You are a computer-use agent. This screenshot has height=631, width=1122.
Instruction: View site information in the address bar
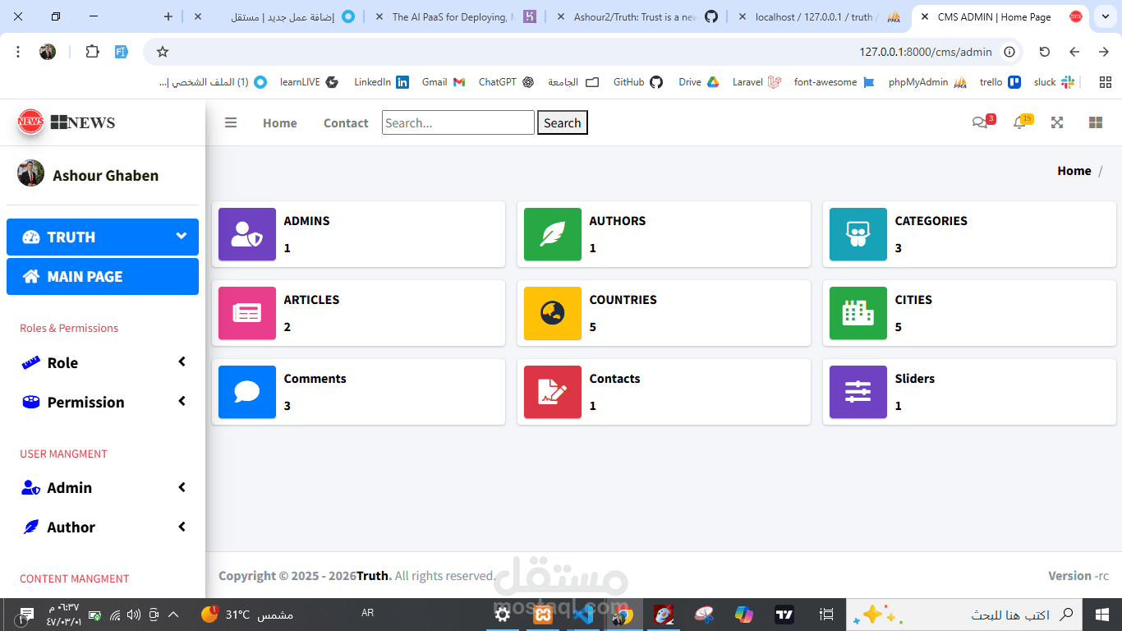[1009, 52]
